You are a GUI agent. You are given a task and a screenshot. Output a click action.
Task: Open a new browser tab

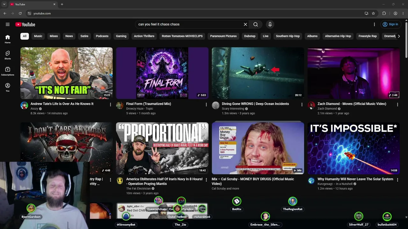62,4
